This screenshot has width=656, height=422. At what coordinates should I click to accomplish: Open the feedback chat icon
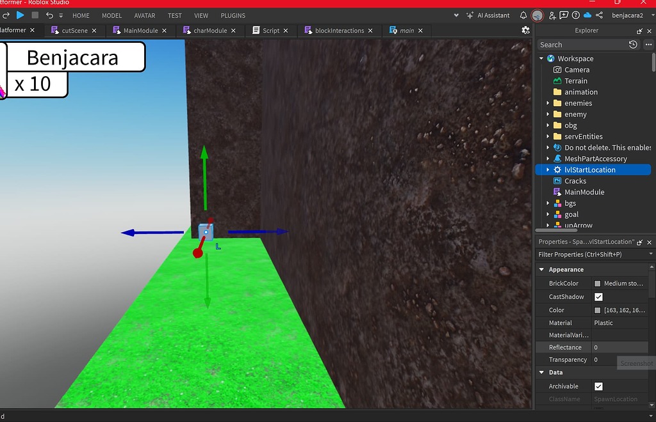tap(564, 15)
